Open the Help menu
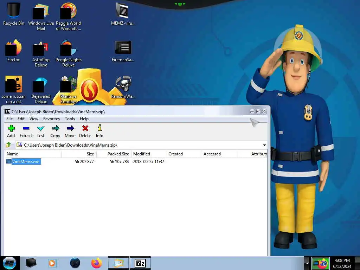The height and width of the screenshot is (270, 360). (84, 119)
